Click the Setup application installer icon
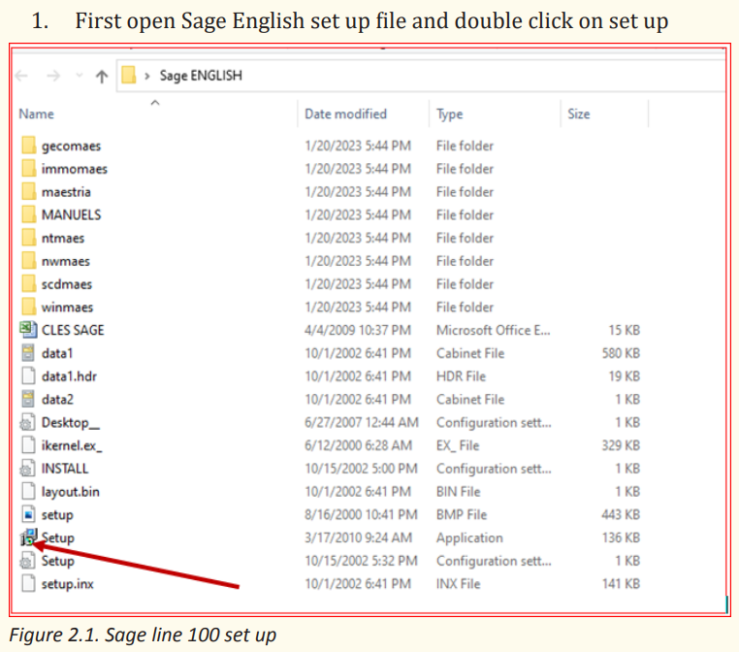The image size is (739, 652). 28,537
